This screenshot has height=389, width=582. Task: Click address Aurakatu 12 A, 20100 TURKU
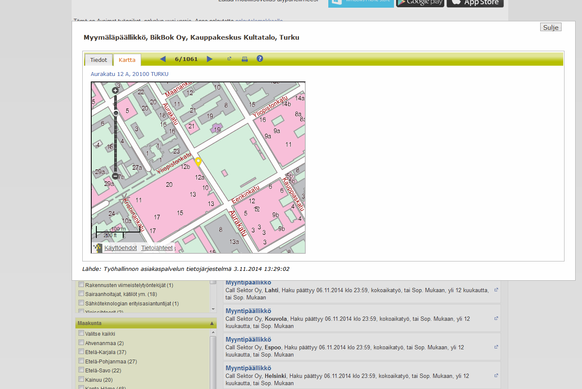tap(130, 74)
